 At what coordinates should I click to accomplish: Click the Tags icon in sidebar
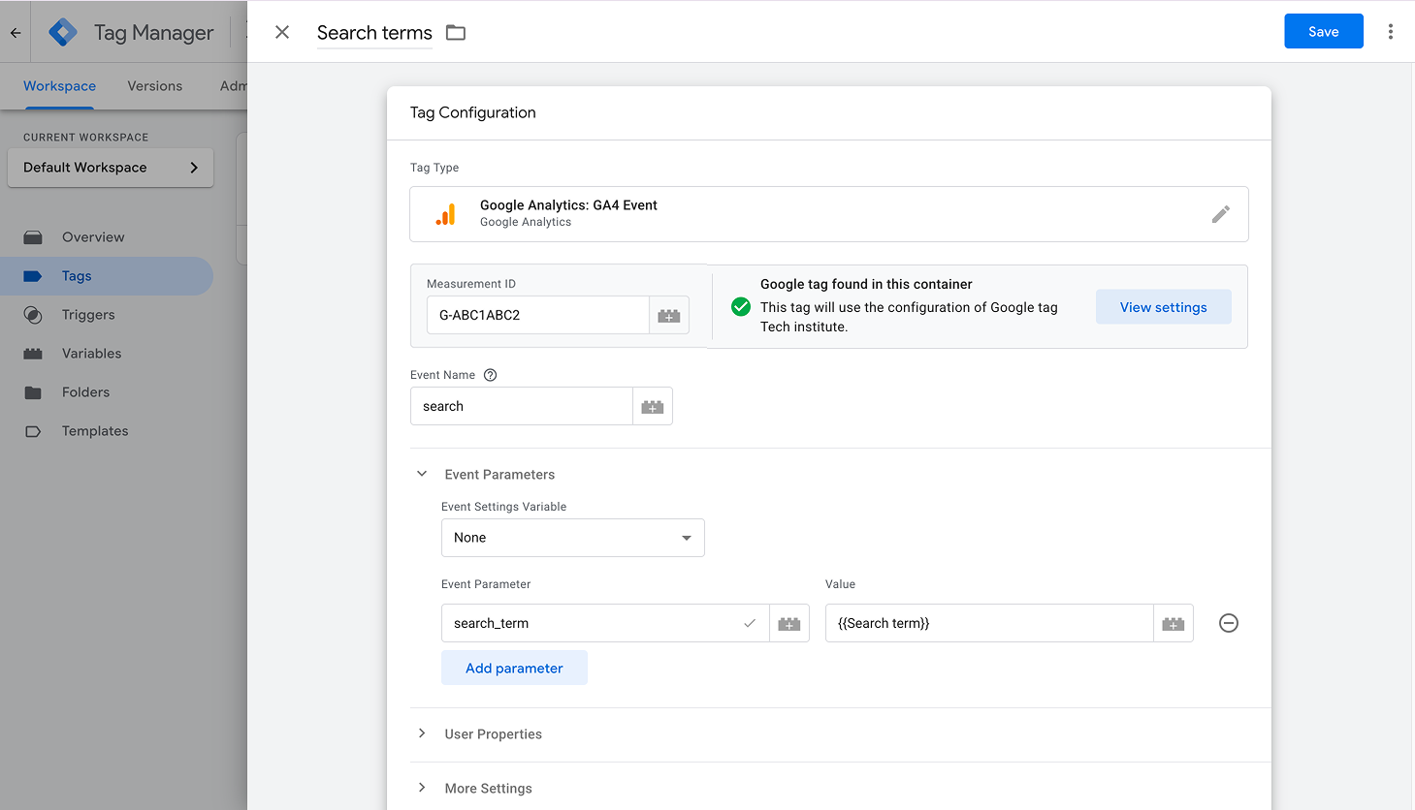33,276
